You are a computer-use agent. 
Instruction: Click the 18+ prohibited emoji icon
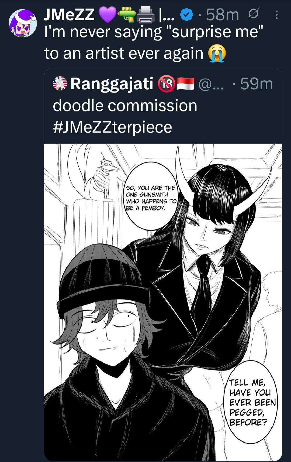tap(166, 84)
